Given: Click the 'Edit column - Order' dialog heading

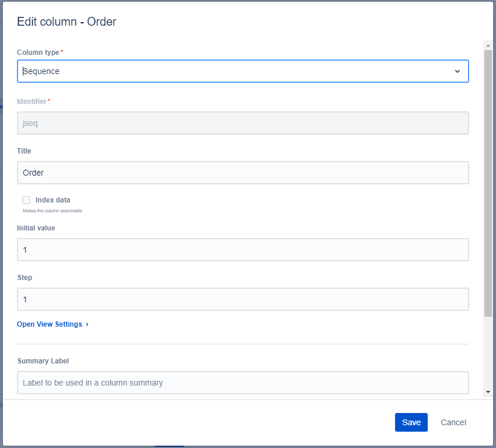Looking at the screenshot, I should pyautogui.click(x=67, y=22).
